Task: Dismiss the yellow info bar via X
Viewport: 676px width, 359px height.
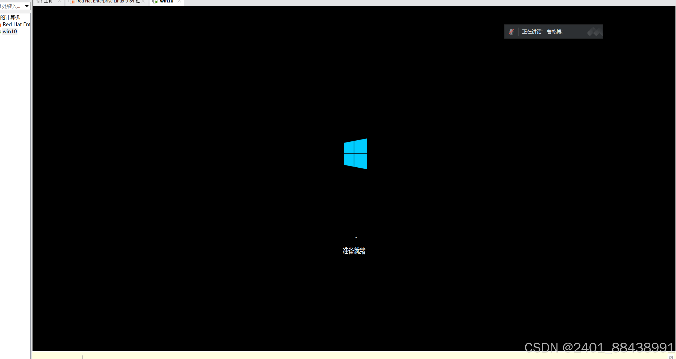Action: tap(671, 357)
